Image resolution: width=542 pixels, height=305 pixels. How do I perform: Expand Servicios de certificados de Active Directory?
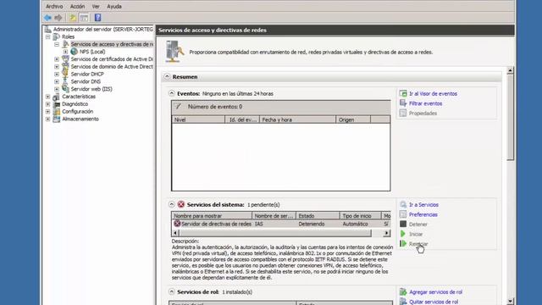(x=57, y=59)
